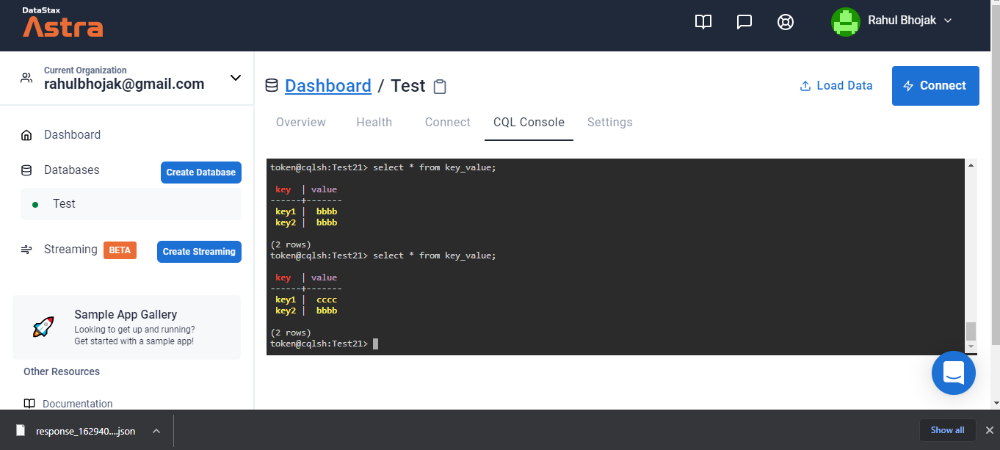Click the Create Database button
This screenshot has width=1000, height=450.
coord(200,172)
